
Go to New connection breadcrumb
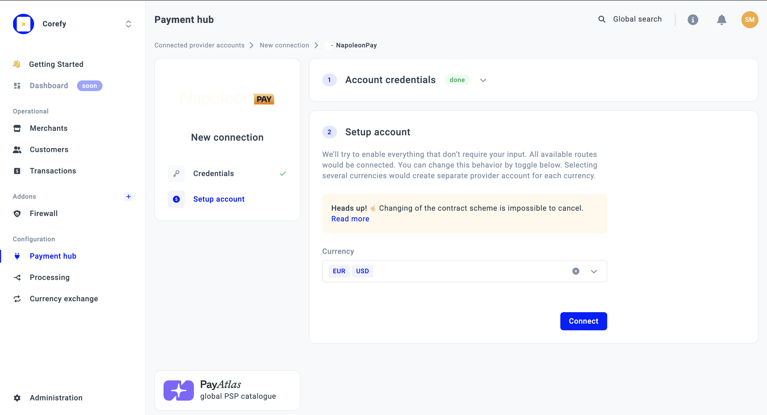tap(284, 45)
